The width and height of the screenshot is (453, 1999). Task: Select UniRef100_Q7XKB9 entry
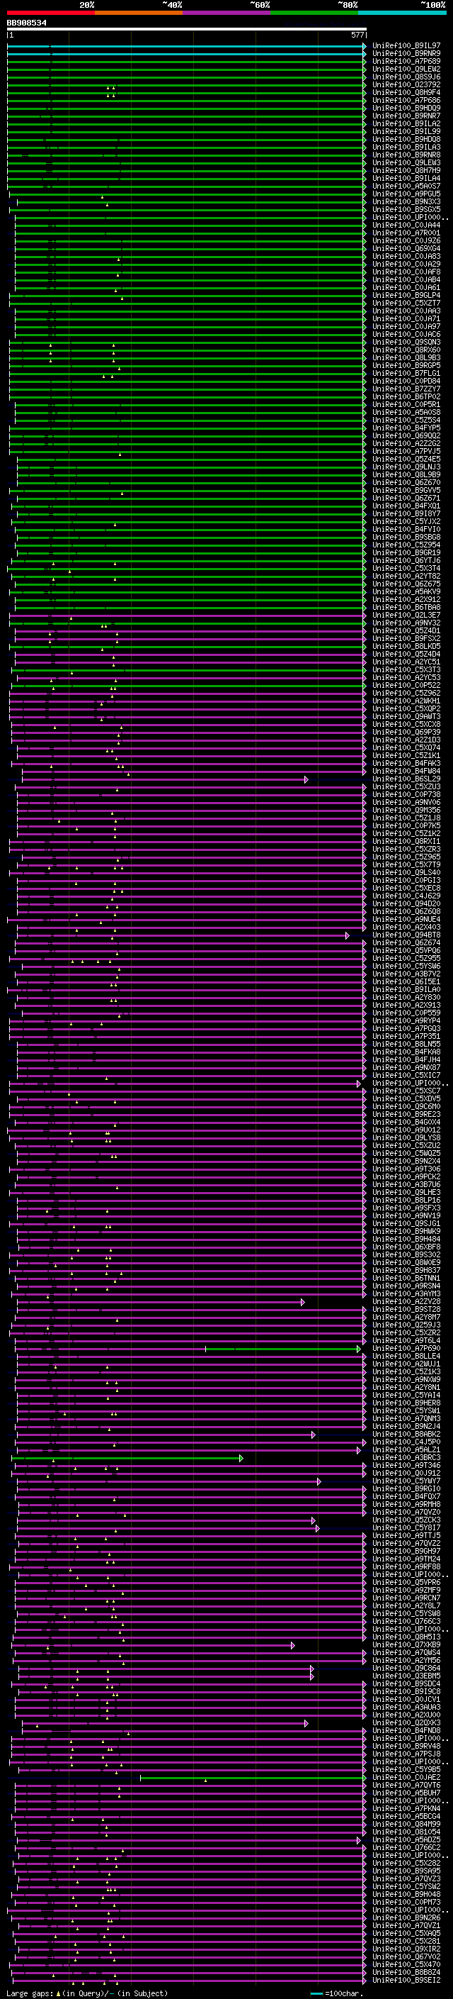pos(406,1645)
